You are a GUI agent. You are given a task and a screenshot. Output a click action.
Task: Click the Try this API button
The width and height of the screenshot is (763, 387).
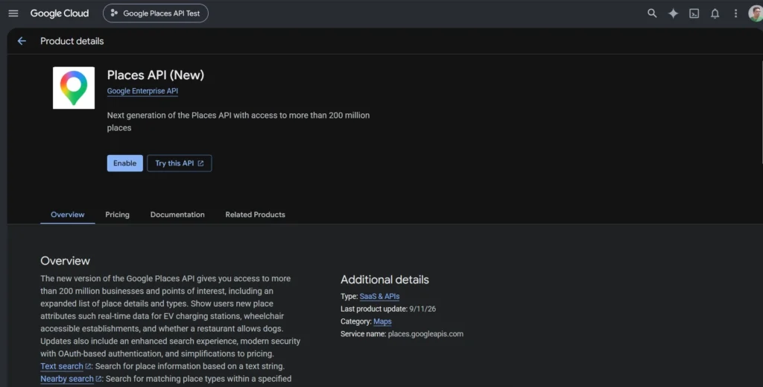(179, 163)
